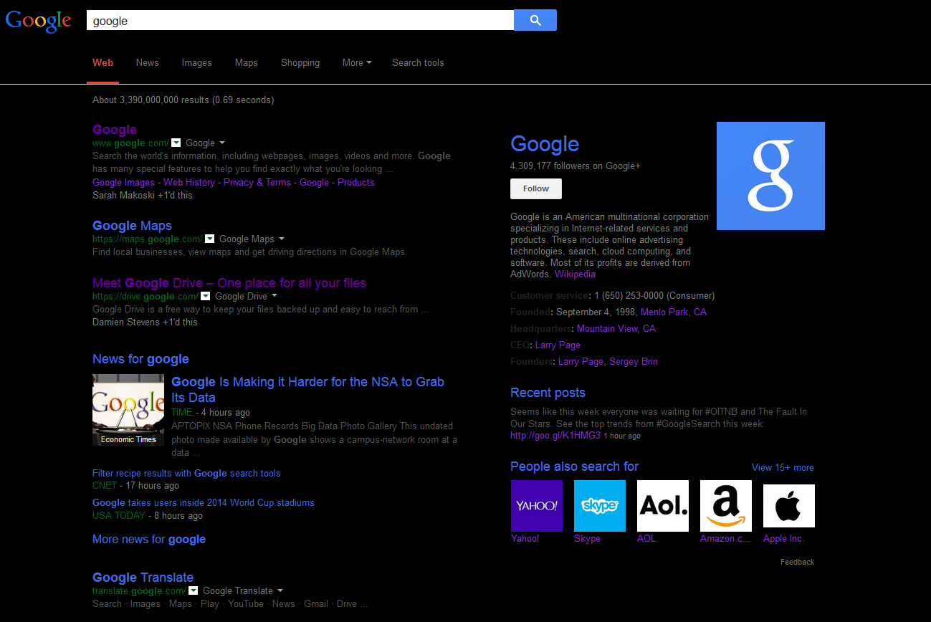This screenshot has width=931, height=622.
Task: Click "Sarah Makoski +1'd this" text
Action: point(143,195)
